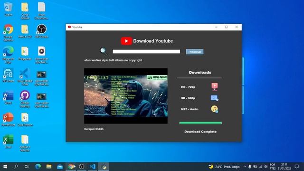
Task: Open the notification center icon
Action: point(296,167)
